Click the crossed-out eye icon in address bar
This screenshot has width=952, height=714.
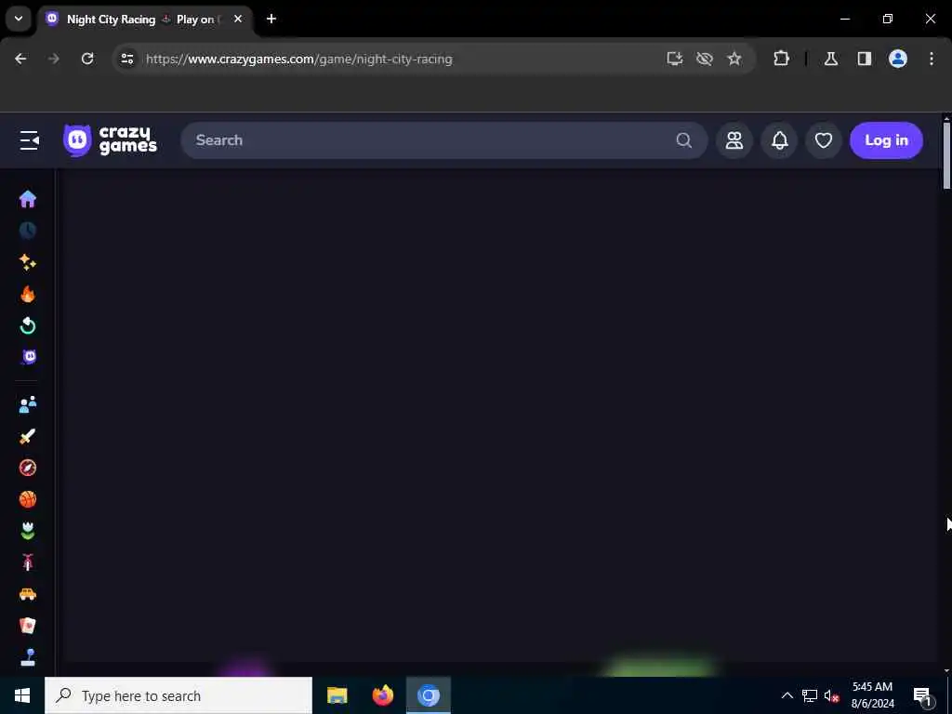pos(705,59)
